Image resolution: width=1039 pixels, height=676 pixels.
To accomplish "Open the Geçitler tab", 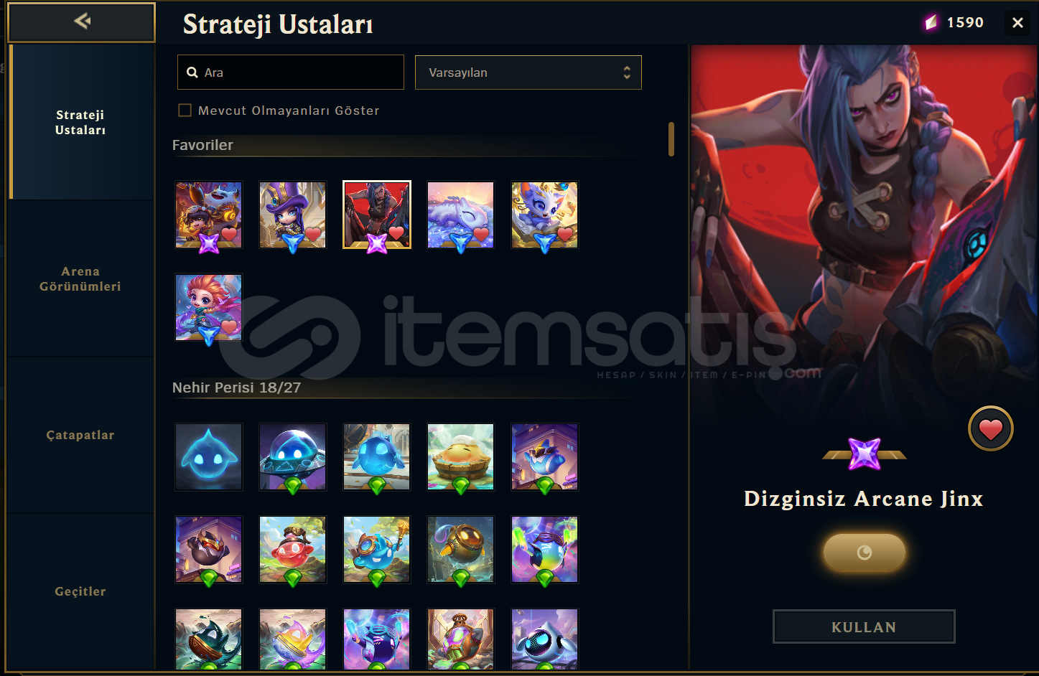I will tap(80, 591).
